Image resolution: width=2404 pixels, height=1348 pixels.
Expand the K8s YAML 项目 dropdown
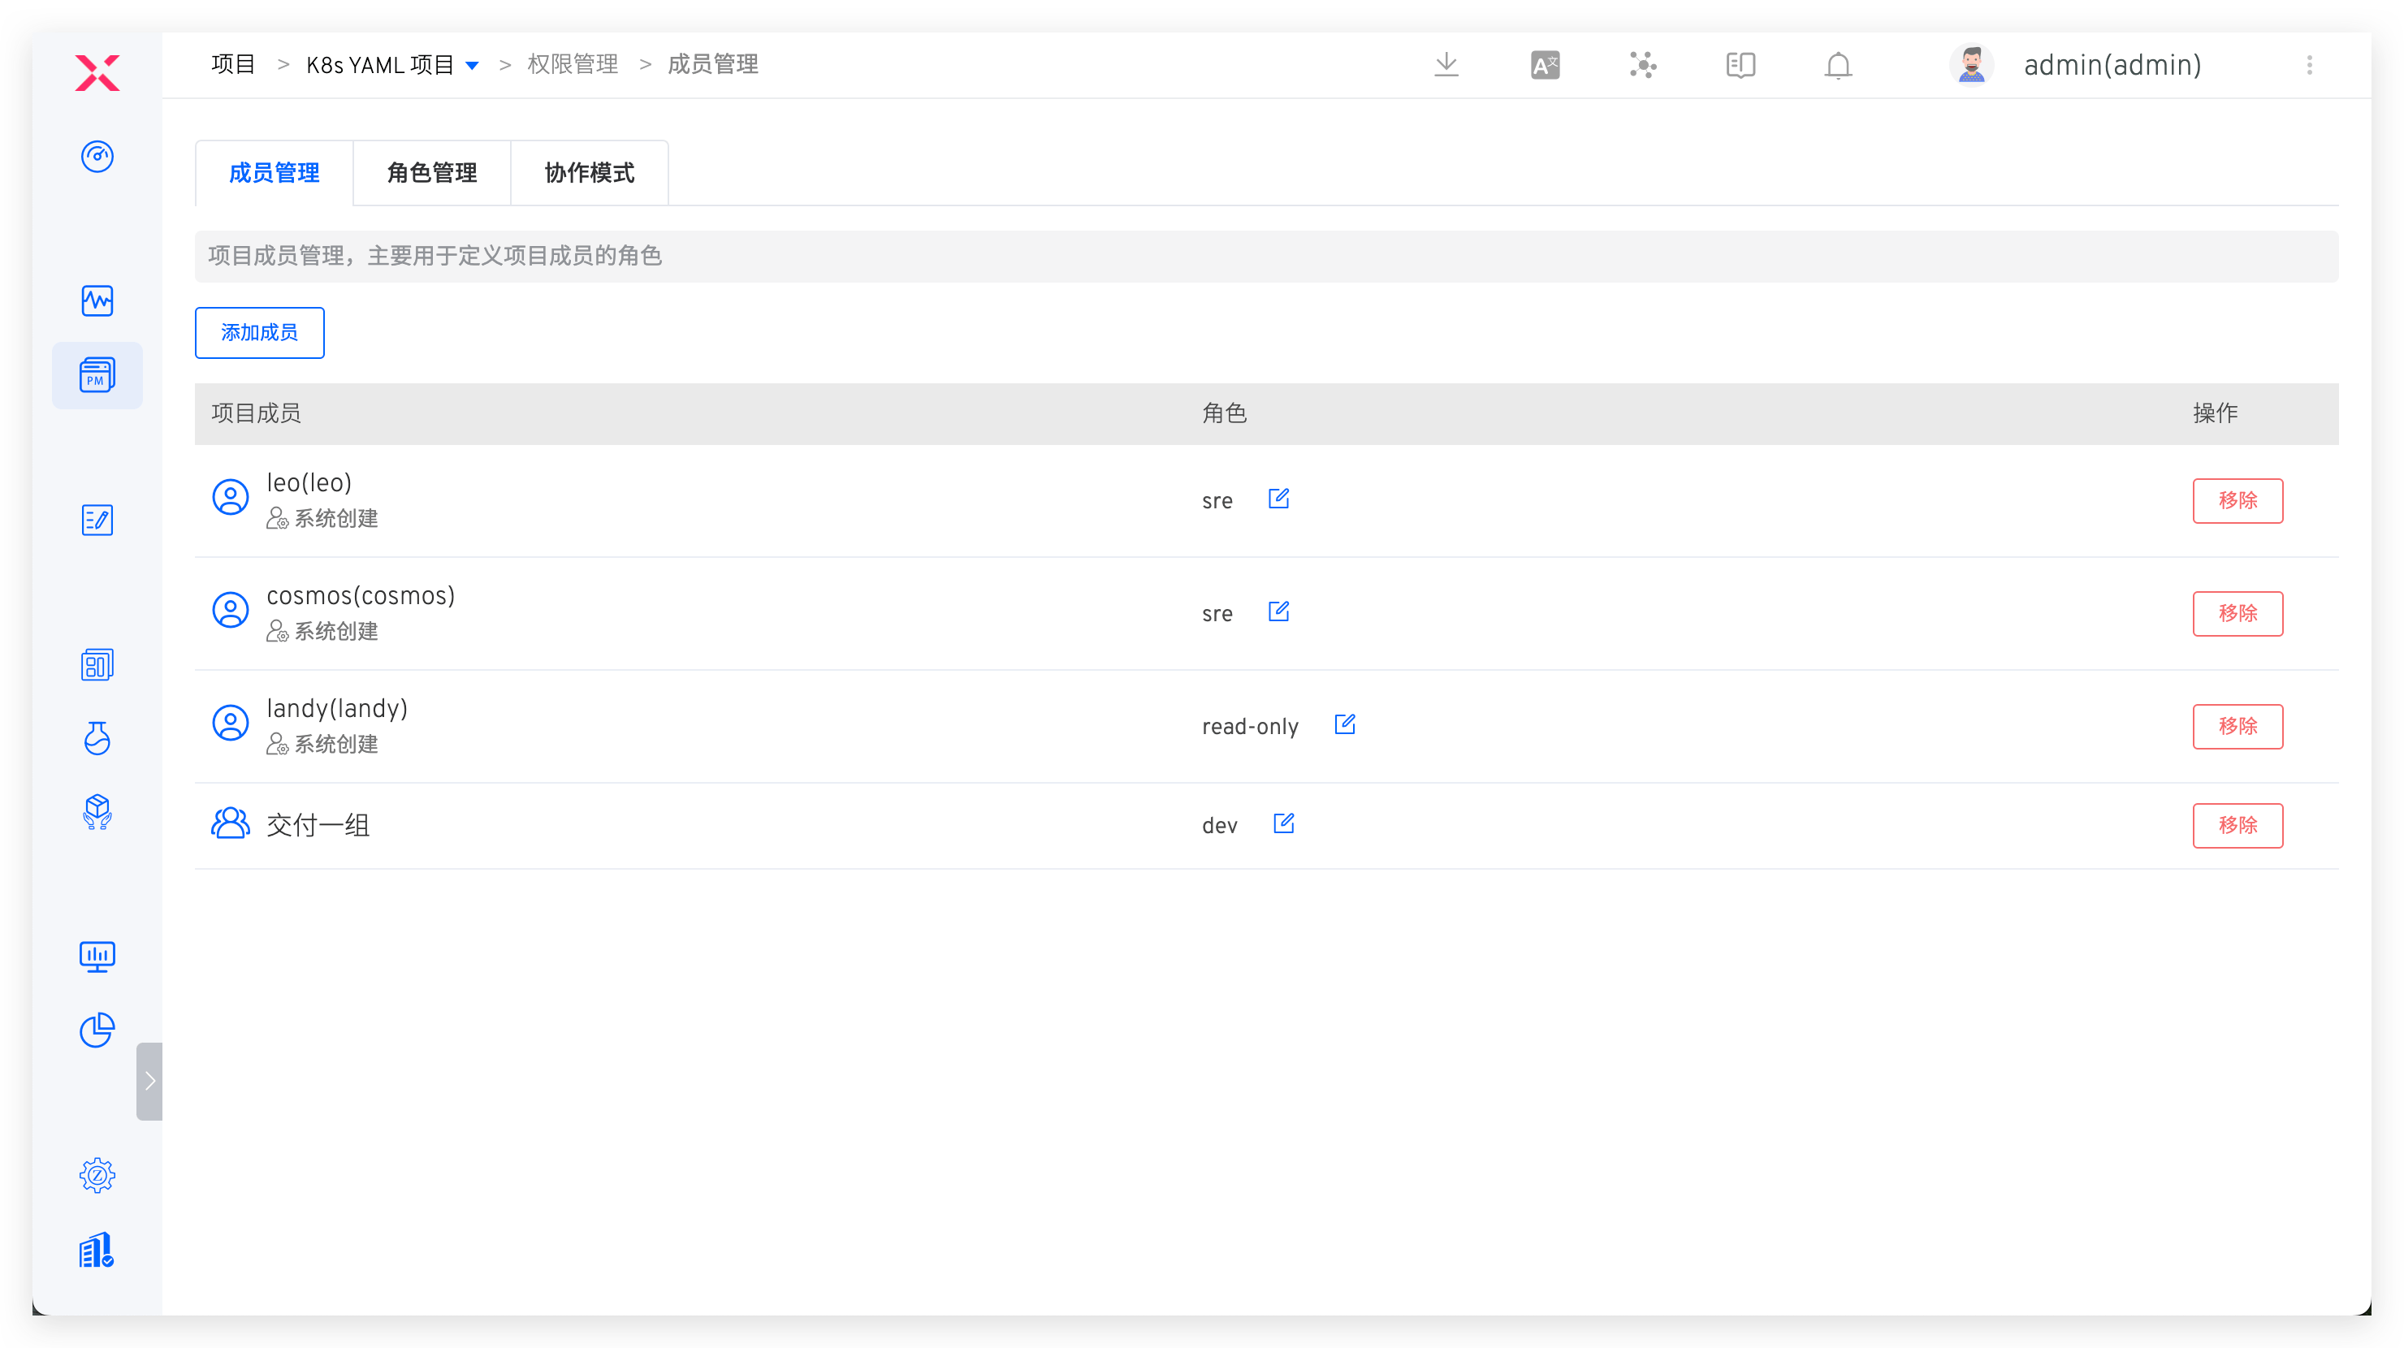(x=472, y=65)
